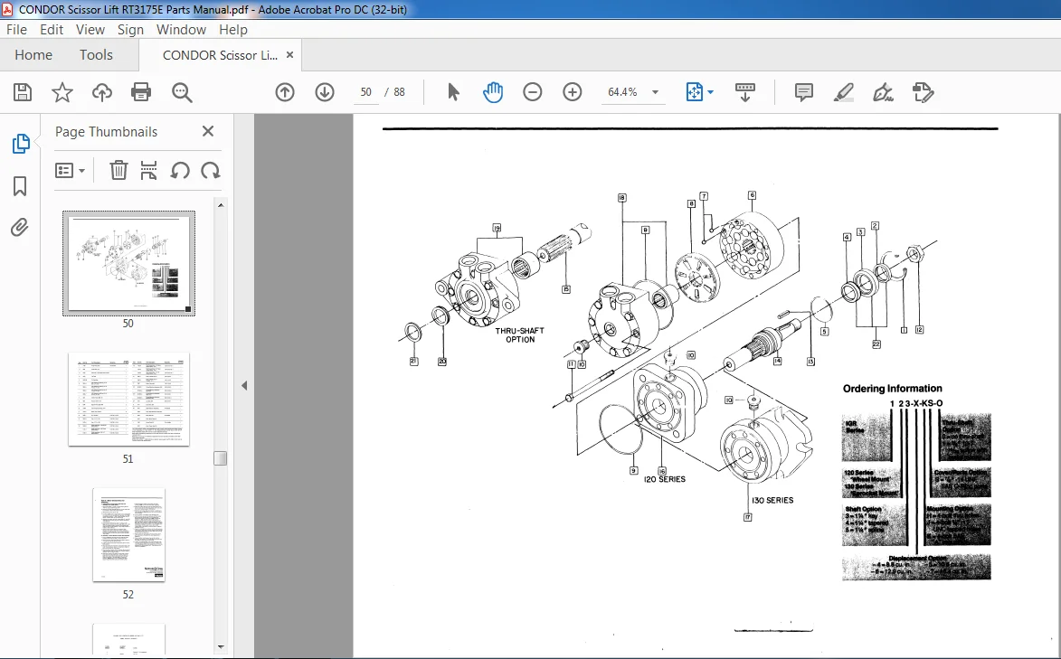The height and width of the screenshot is (659, 1061).
Task: Click the page number field showing 50
Action: coord(366,92)
